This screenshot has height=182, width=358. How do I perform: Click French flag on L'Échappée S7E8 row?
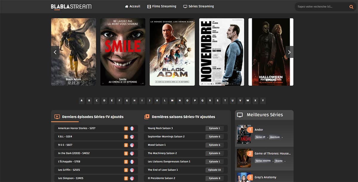point(132,162)
